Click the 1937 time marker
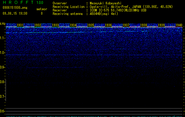Image resolution: width=185 pixels, height=117 pixels. click(x=126, y=25)
